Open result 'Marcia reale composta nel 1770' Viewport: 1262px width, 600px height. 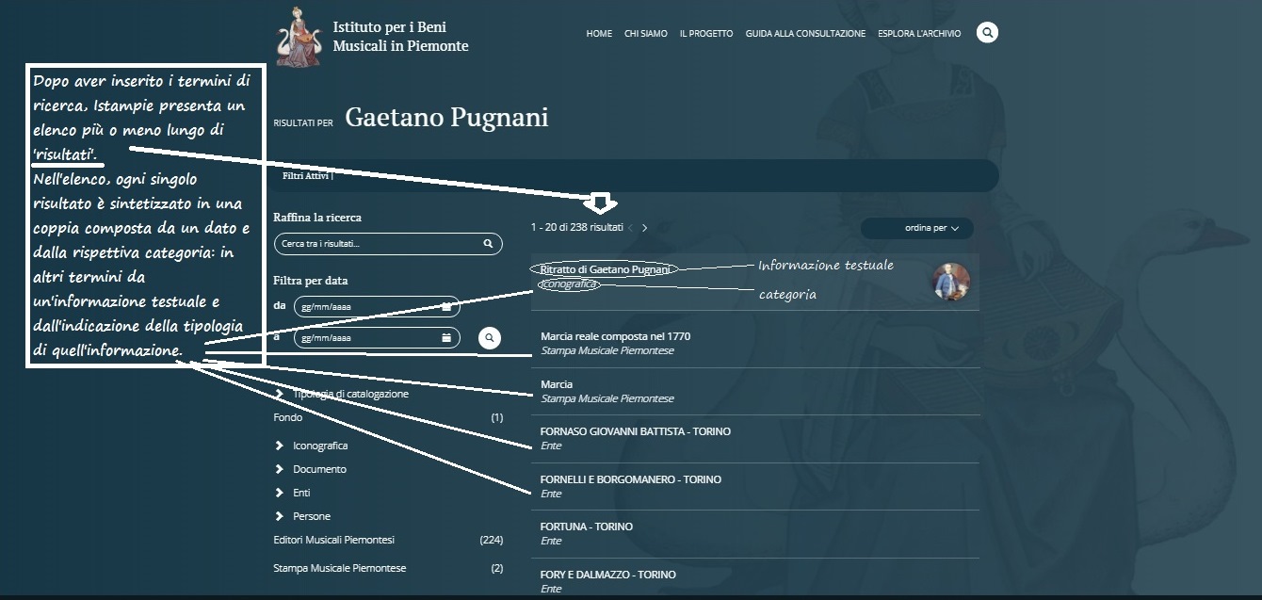click(x=615, y=336)
